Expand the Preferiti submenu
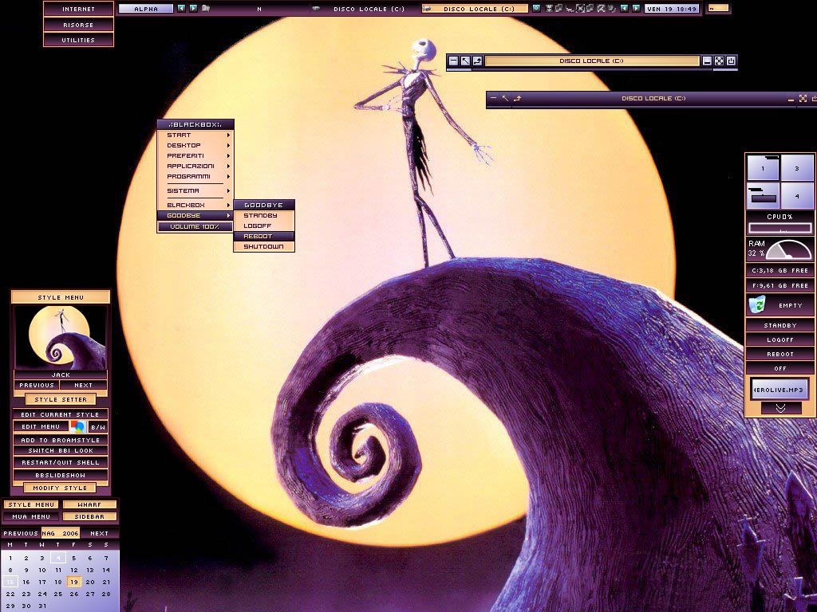817x612 pixels. 195,156
